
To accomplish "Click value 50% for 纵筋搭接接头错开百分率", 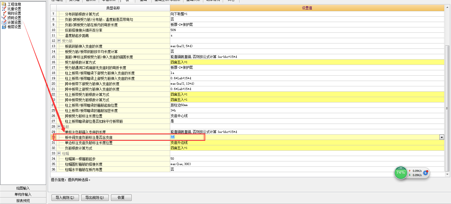I will coord(173,30).
